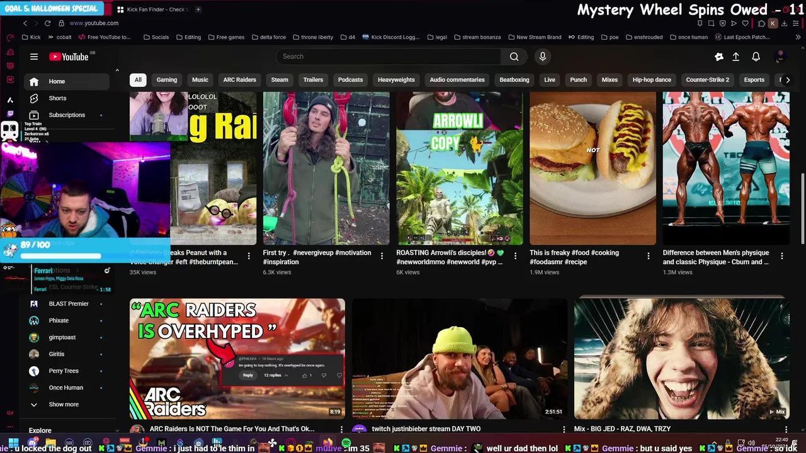
Task: Open YouTube notifications bell
Action: pyautogui.click(x=756, y=57)
